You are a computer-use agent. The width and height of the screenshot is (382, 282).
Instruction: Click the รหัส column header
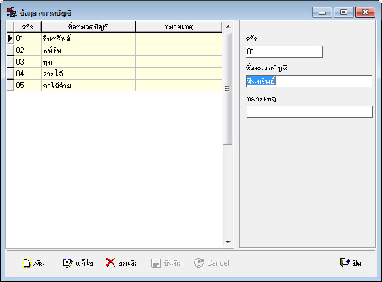click(x=28, y=27)
